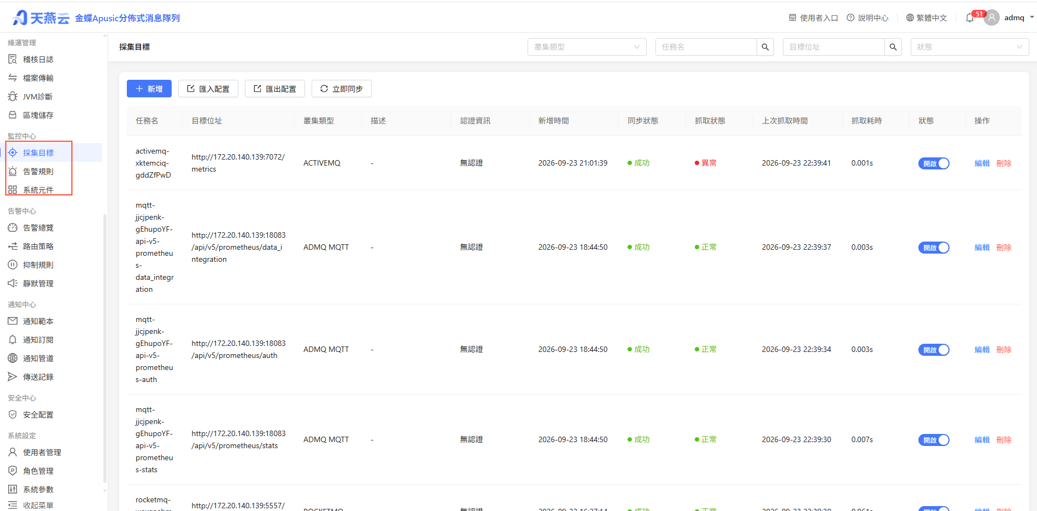The width and height of the screenshot is (1037, 511).
Task: Toggle the status switch for the data_integration task
Action: [x=934, y=248]
